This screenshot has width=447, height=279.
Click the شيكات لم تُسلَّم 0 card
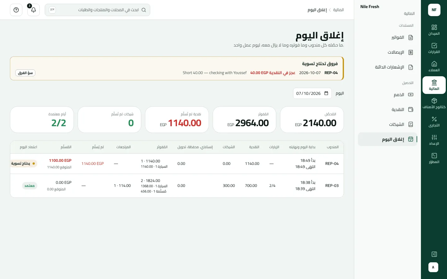point(109,120)
